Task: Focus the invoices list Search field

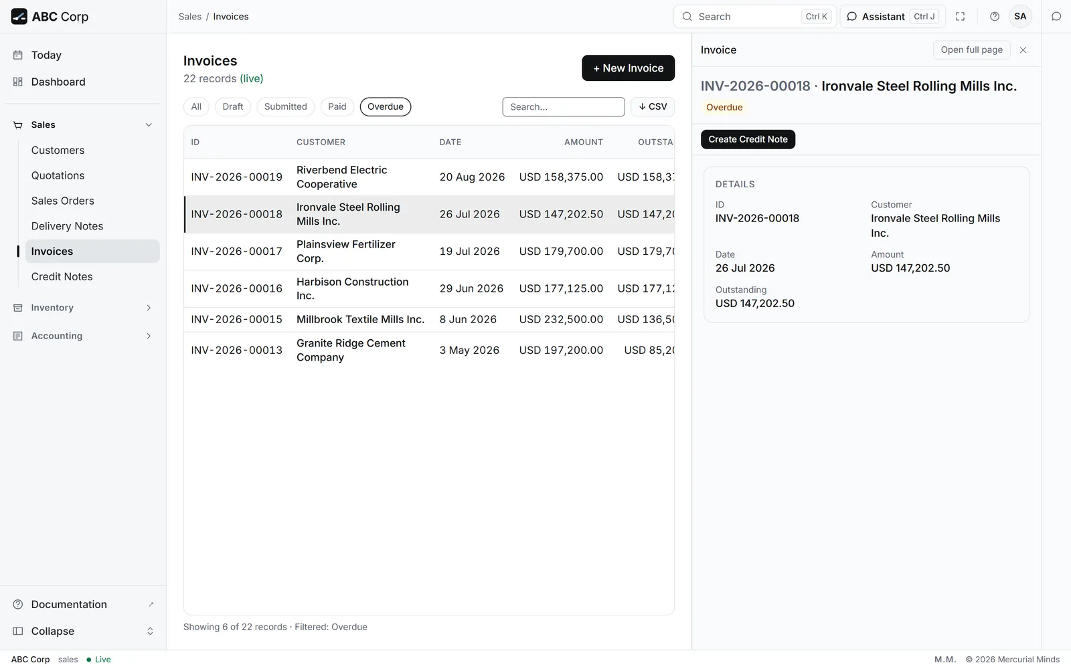Action: point(564,107)
